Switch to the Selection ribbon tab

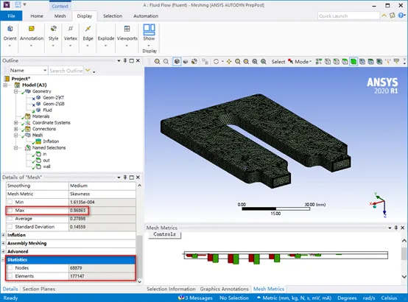113,16
